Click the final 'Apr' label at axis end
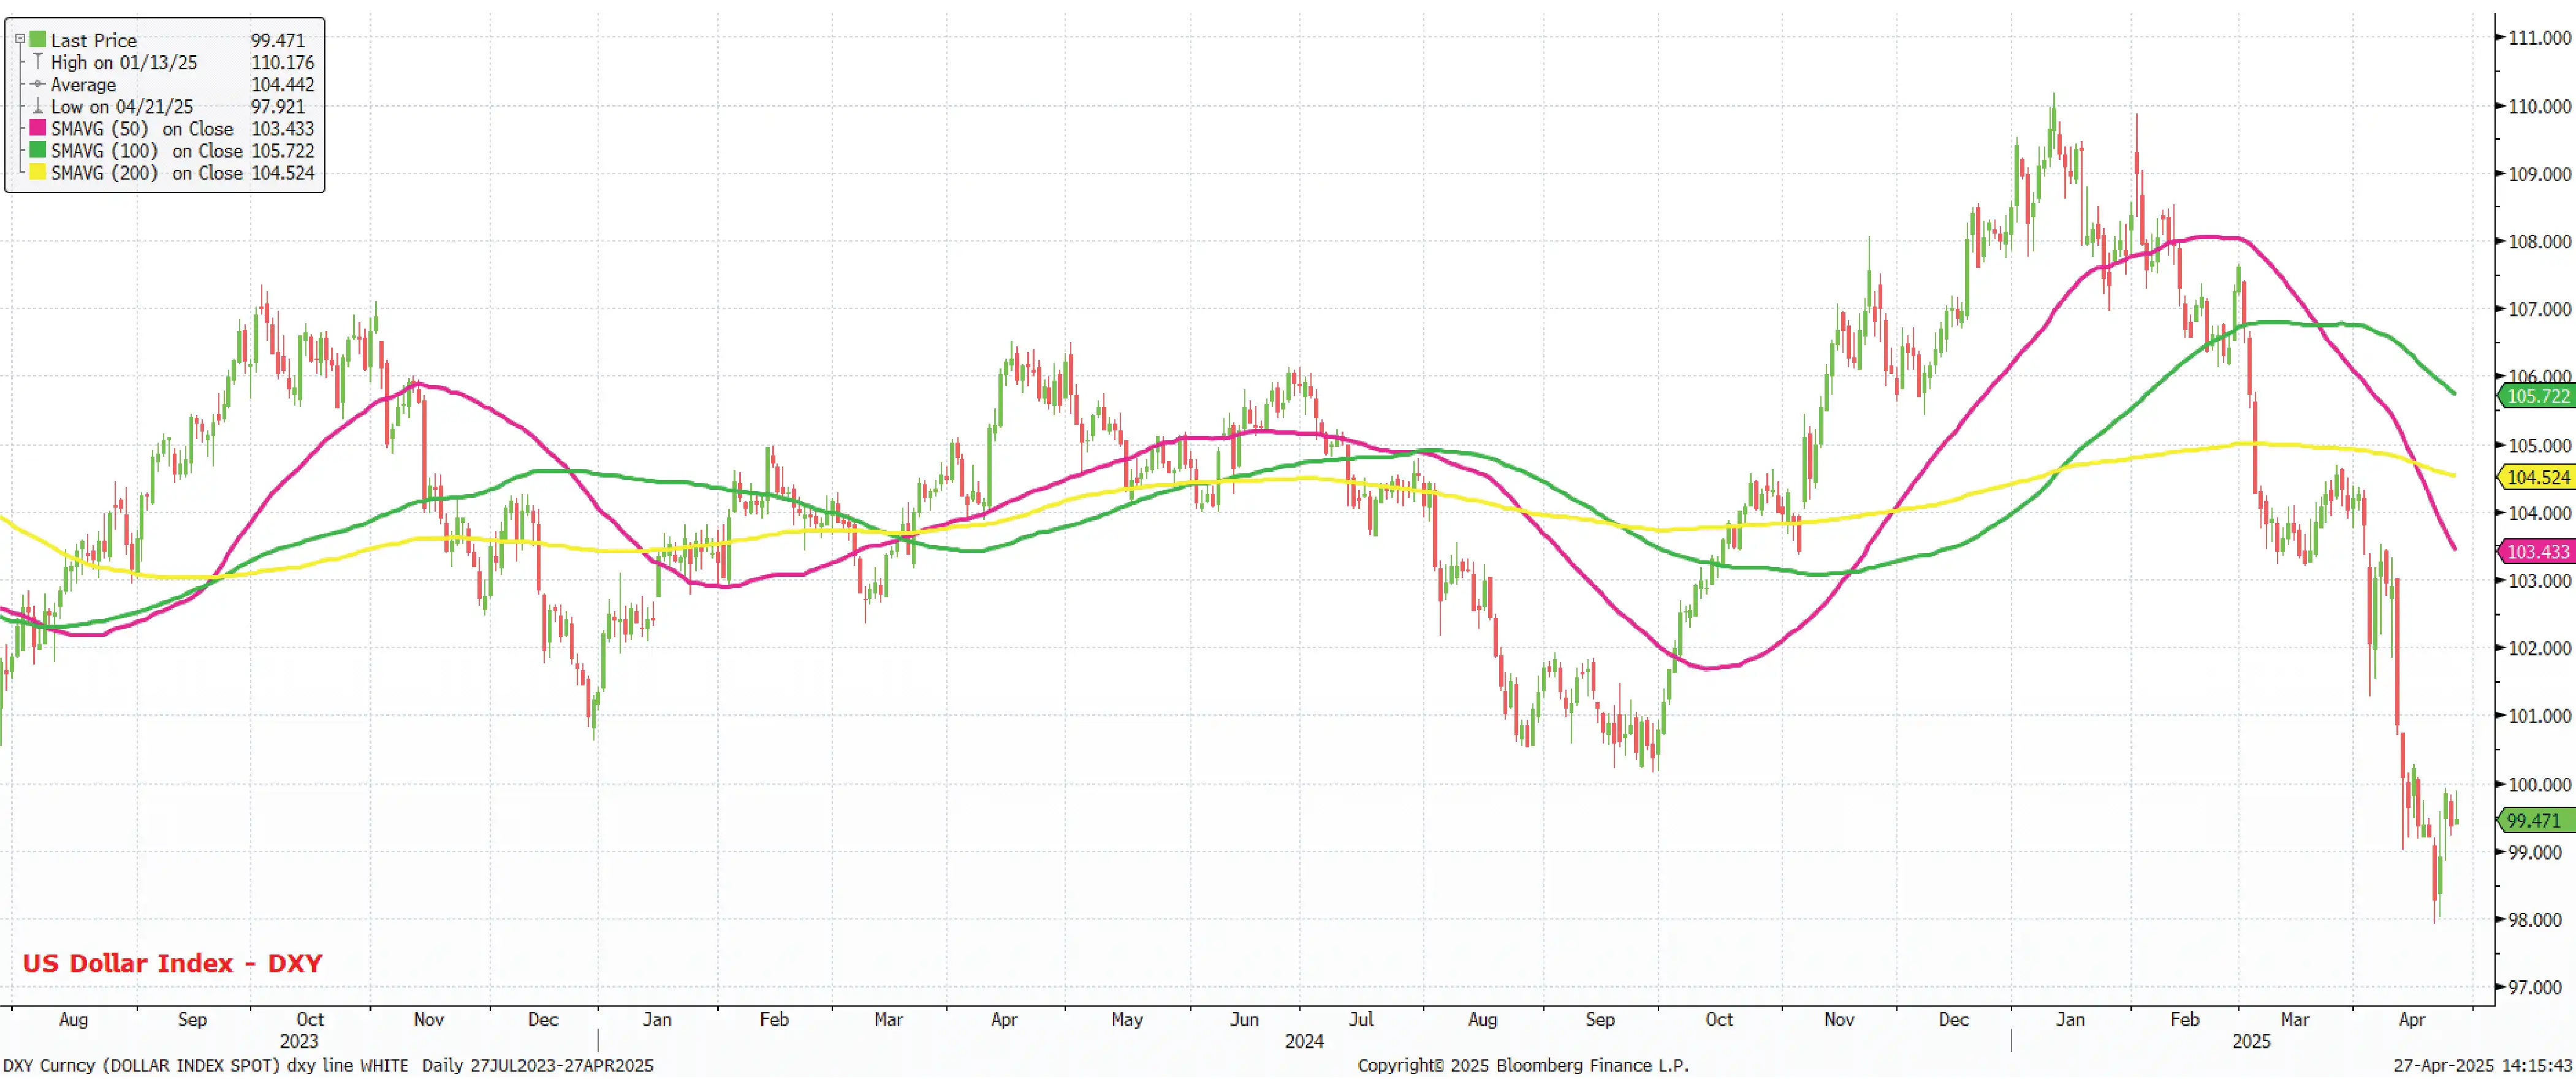This screenshot has height=1090, width=2576. [x=2412, y=1020]
